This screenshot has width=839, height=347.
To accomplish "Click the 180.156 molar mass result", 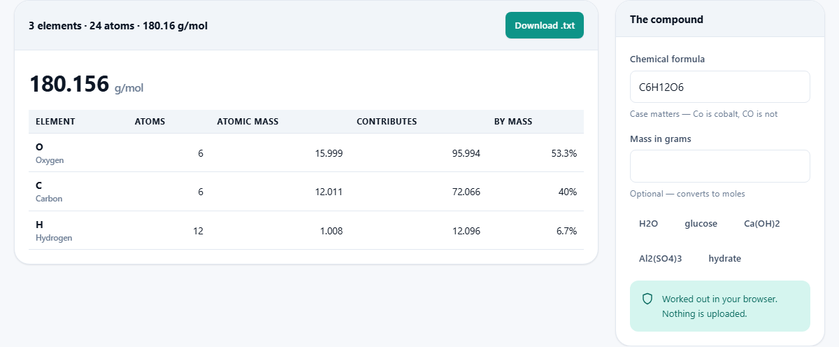I will click(x=69, y=84).
